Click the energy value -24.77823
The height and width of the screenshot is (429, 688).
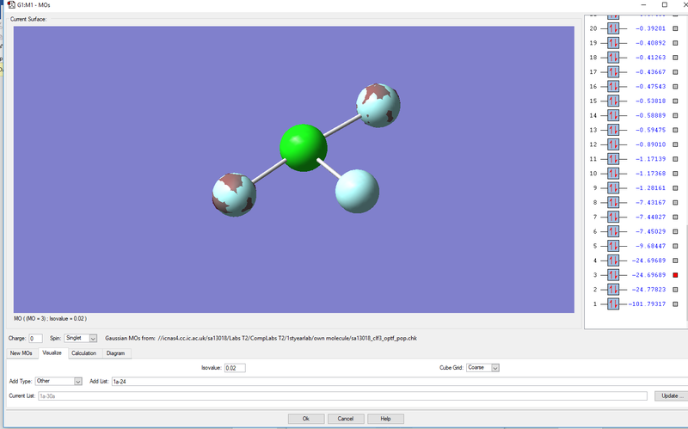tap(649, 290)
